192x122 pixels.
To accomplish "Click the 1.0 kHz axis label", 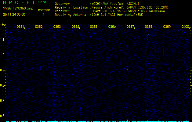I will point(2,55).
